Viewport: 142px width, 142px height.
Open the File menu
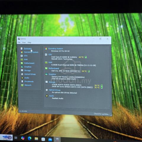pos(19,42)
